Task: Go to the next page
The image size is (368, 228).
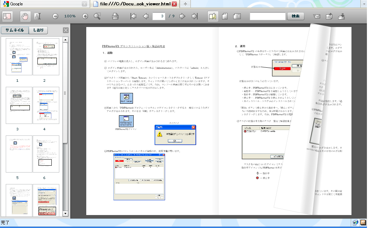Action: pyautogui.click(x=182, y=16)
